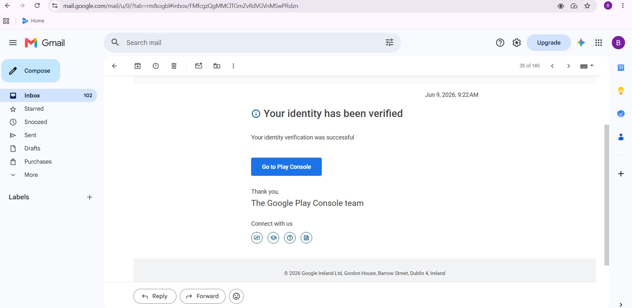The width and height of the screenshot is (632, 308).
Task: Show search options filter in search bar
Action: (x=389, y=42)
